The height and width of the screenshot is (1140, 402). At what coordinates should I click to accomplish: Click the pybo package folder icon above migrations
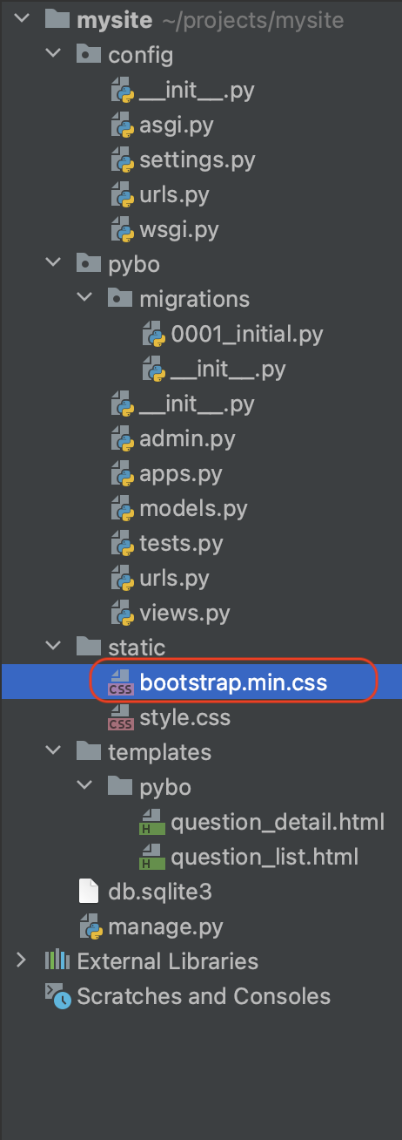point(88,264)
